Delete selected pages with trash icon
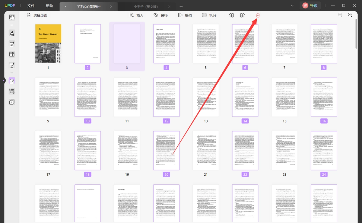Image resolution: width=362 pixels, height=223 pixels. pos(258,15)
